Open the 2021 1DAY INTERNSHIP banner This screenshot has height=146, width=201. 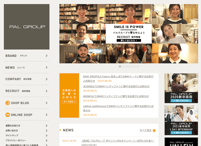181,120
